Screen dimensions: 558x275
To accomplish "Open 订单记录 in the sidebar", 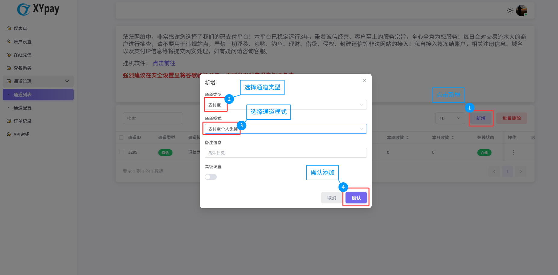I will (22, 121).
